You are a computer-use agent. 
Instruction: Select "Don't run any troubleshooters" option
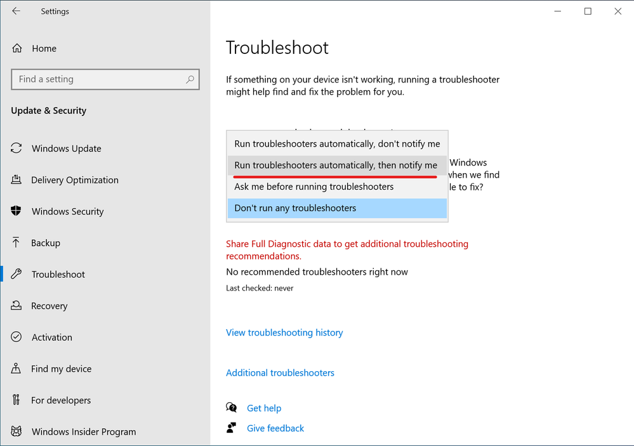coord(295,208)
